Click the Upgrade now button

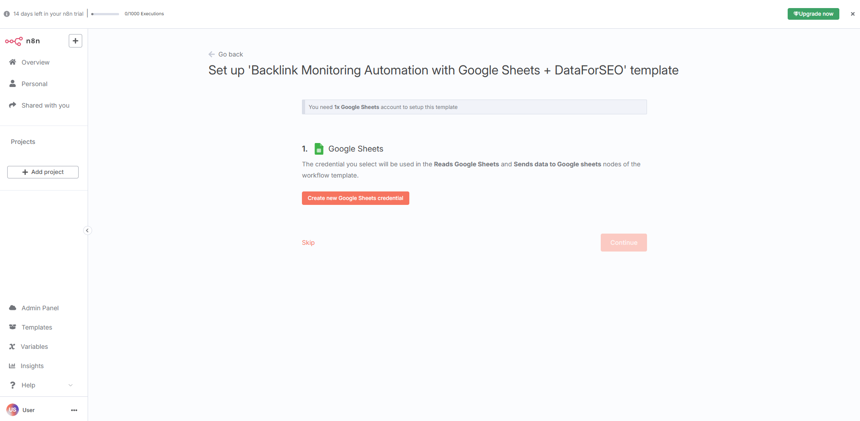tap(813, 14)
